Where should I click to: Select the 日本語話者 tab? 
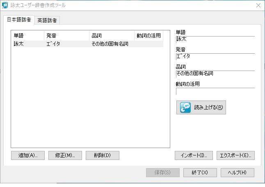tap(18, 20)
